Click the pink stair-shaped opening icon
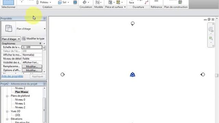The width and height of the screenshot is (219, 123). pos(146,2)
